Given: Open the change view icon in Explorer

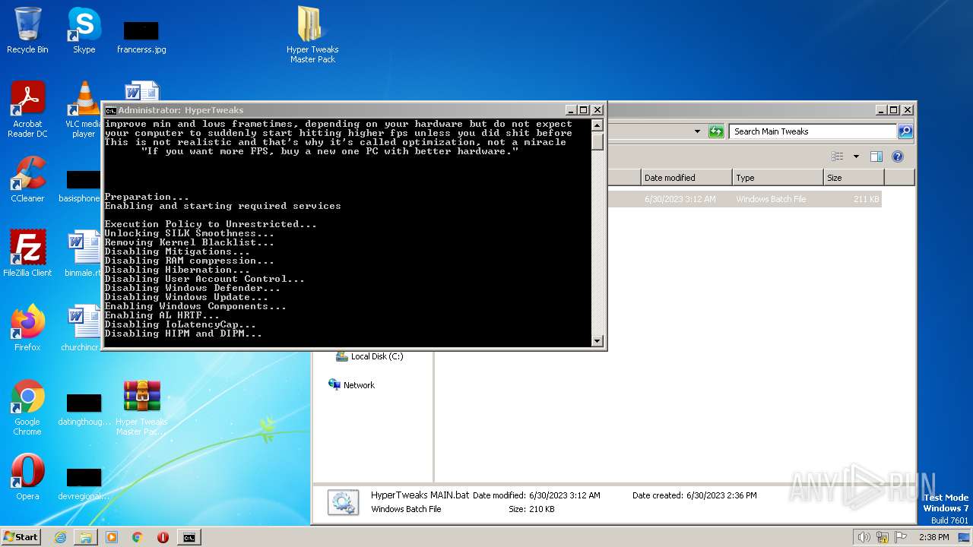Looking at the screenshot, I should [838, 157].
